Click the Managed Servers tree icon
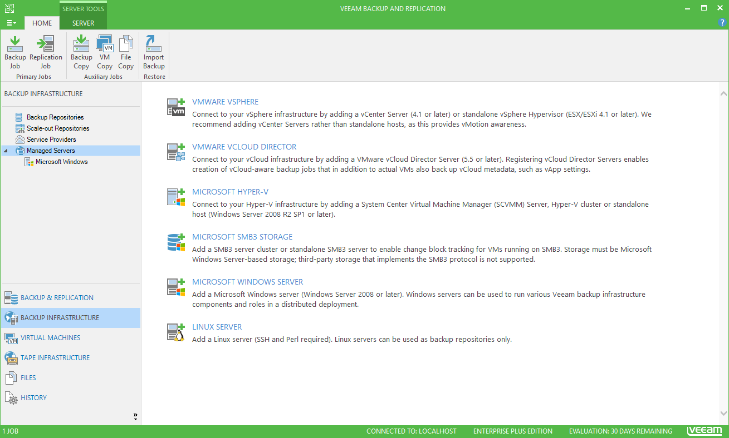The height and width of the screenshot is (438, 729). (20, 151)
